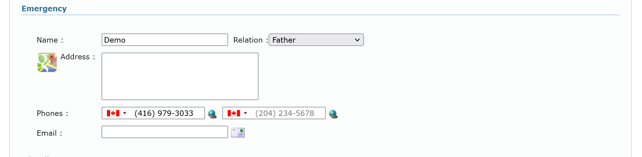
Task: Click the envelope icon beside Email field
Action: tap(238, 133)
